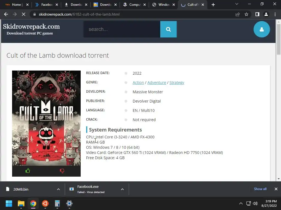Dislike the game with thumbs down
Screen dimensions: 281x210
coord(62,171)
